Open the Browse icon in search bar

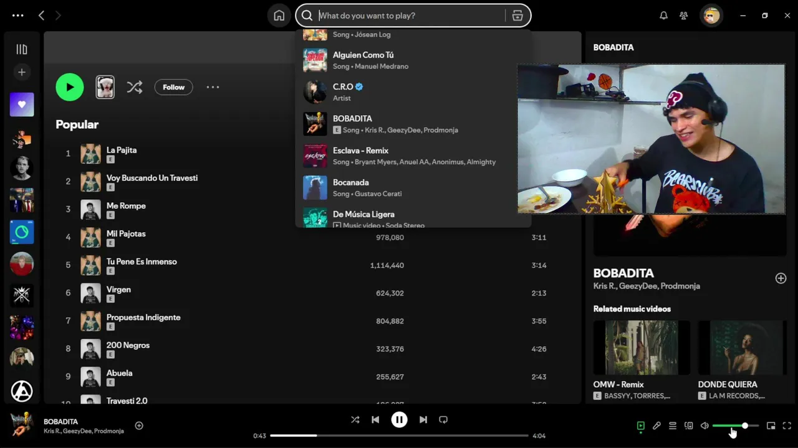517,16
